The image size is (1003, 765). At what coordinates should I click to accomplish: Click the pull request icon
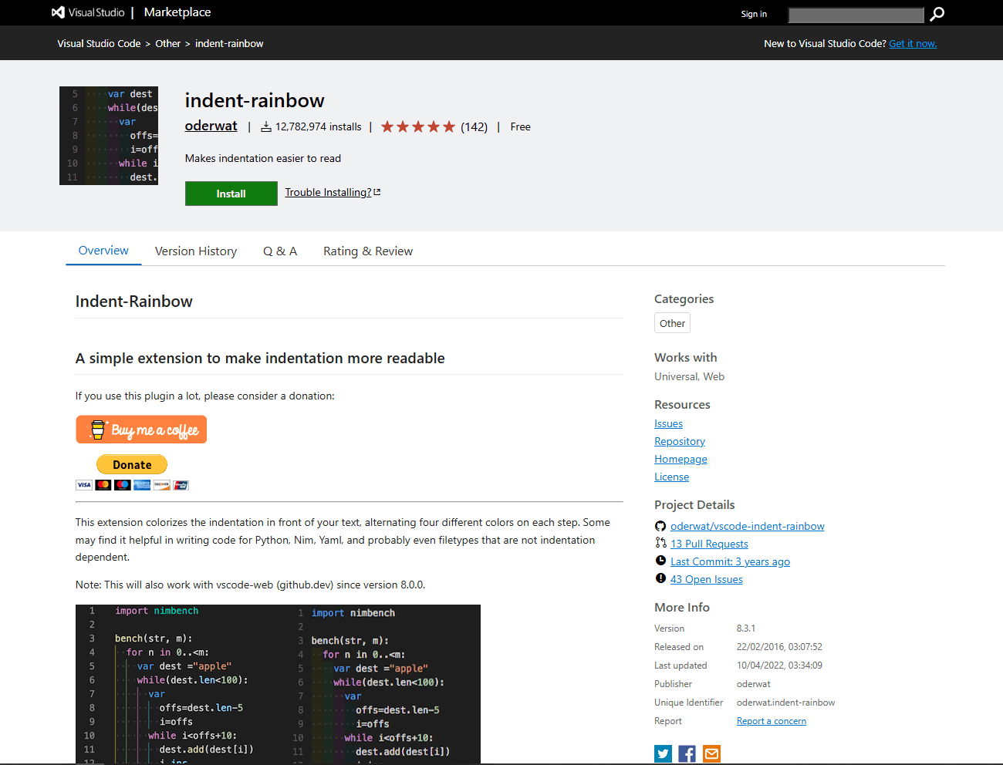point(660,543)
